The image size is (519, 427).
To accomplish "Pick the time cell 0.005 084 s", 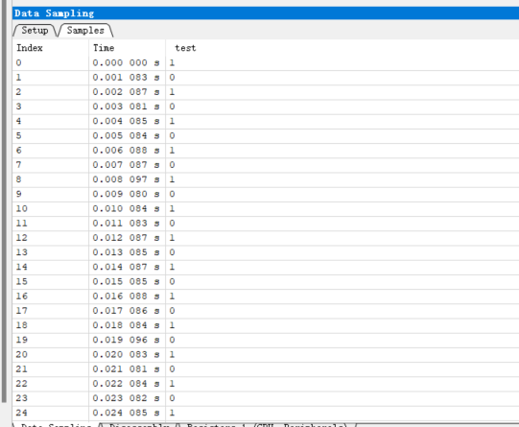I will [x=127, y=135].
